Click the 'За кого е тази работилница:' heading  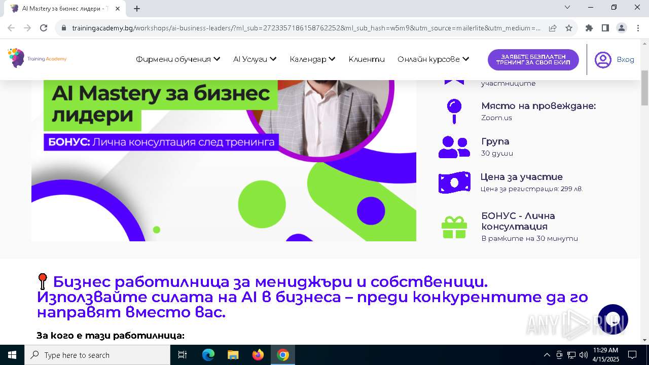(111, 336)
